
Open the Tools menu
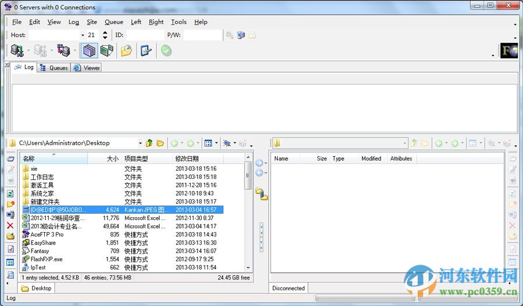(179, 22)
